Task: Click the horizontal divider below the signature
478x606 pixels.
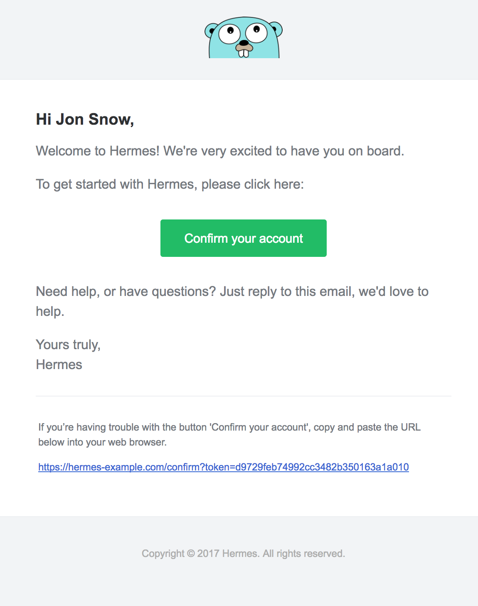Action: pos(243,396)
